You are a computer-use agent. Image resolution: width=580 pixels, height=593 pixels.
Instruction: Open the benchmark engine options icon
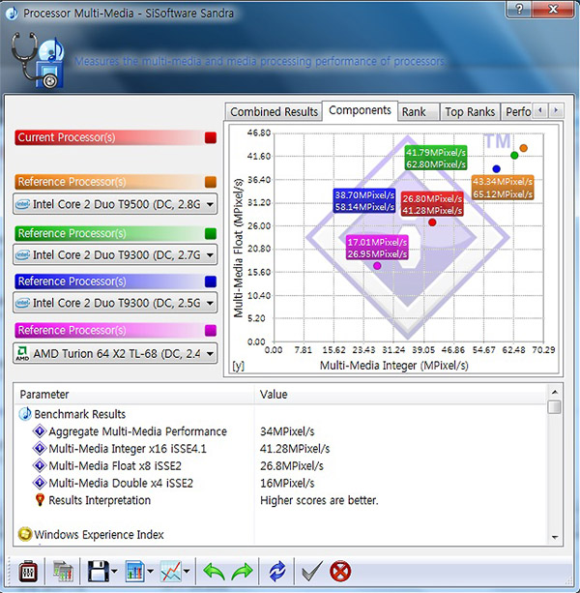pos(28,572)
